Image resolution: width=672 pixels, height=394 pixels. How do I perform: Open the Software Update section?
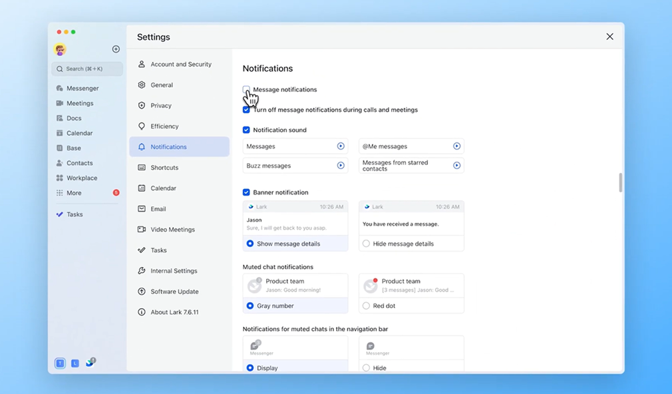click(174, 292)
